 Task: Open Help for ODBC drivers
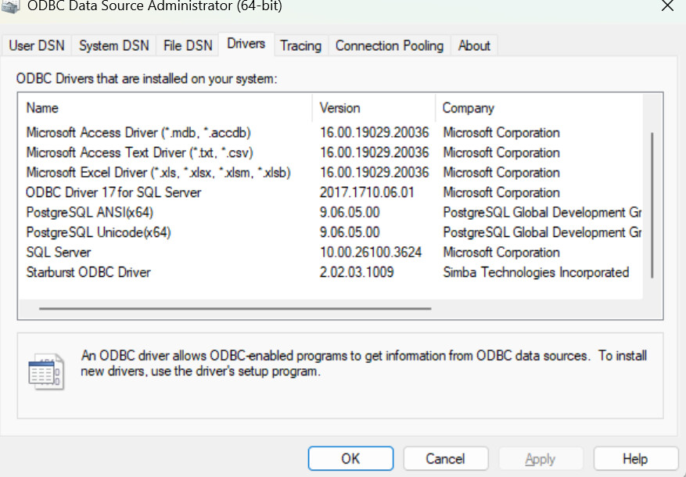pos(634,458)
